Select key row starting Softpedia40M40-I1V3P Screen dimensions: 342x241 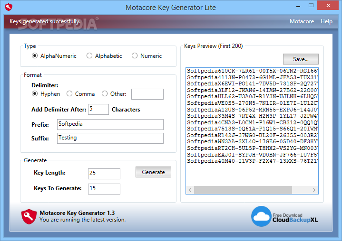tap(253, 161)
